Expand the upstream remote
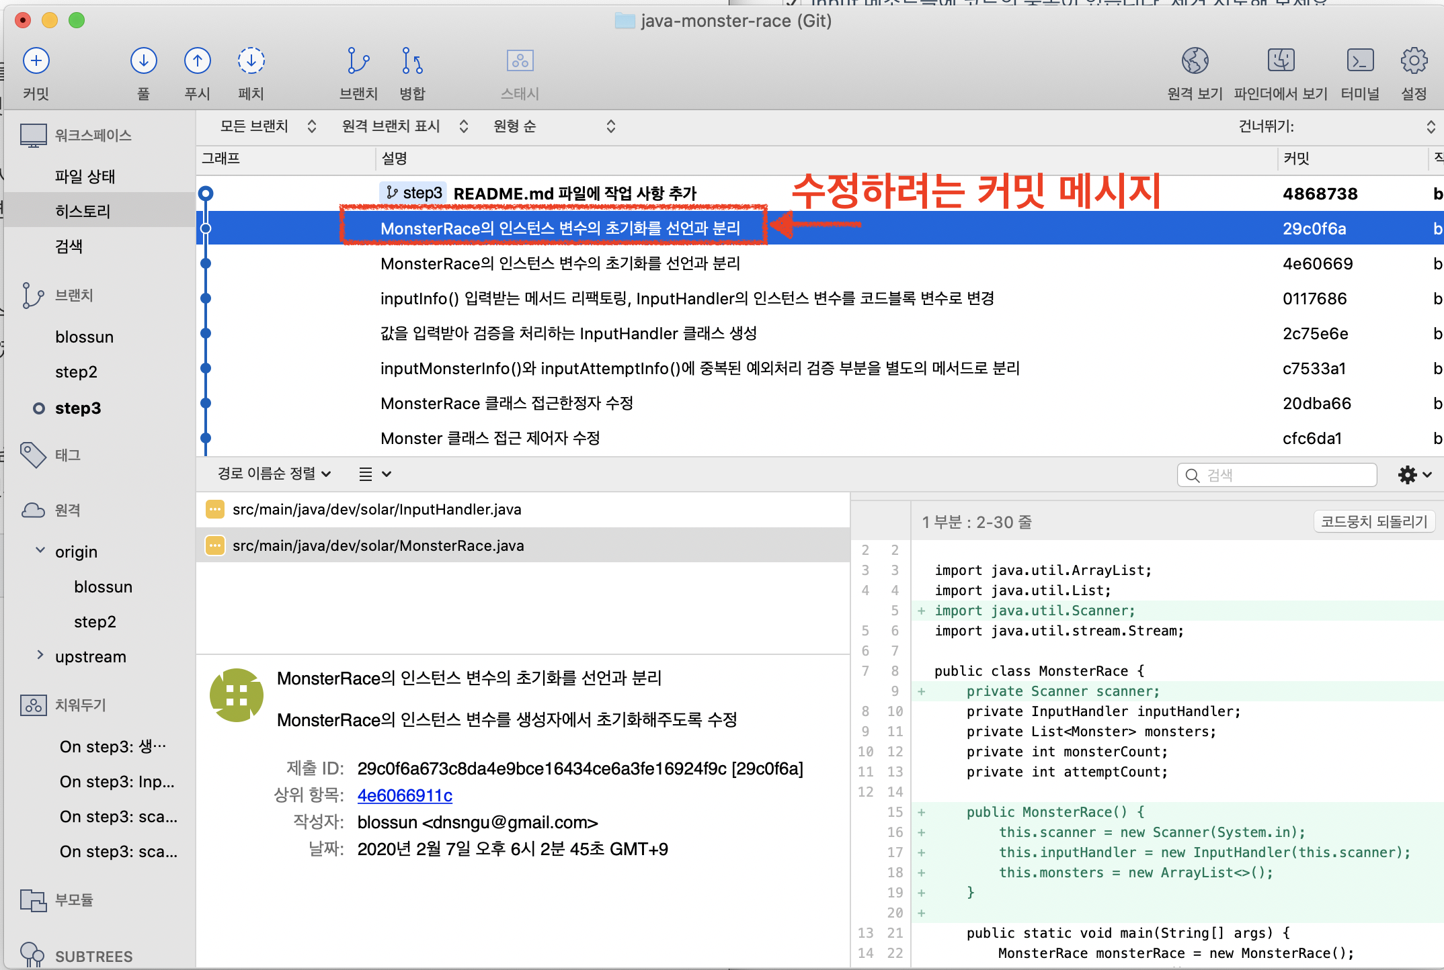Image resolution: width=1444 pixels, height=970 pixels. (x=40, y=655)
